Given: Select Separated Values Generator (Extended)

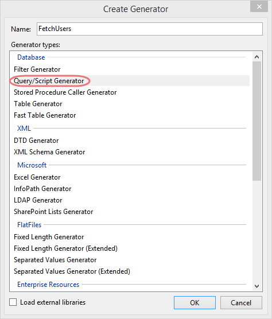Looking at the screenshot, I should [x=129, y=271].
